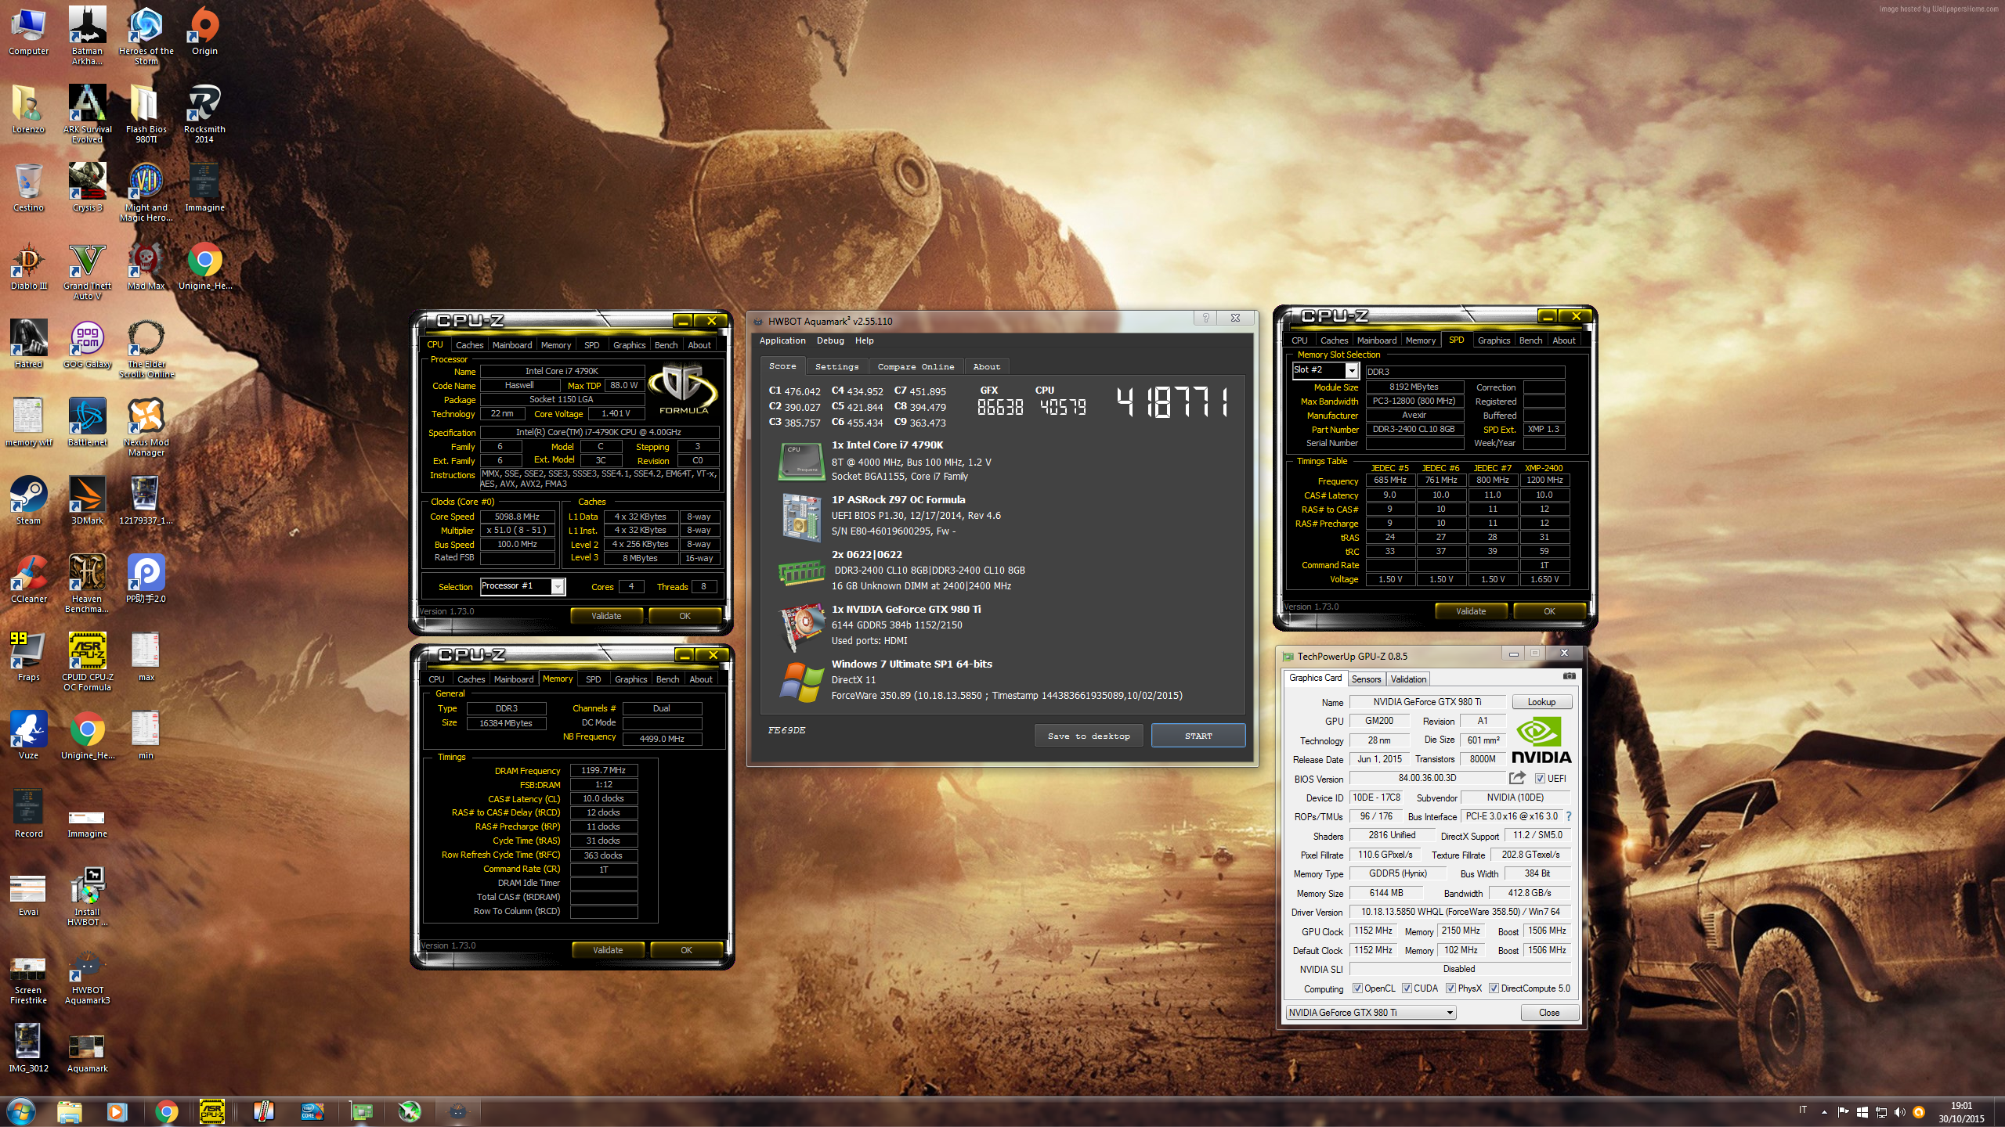This screenshot has height=1127, width=2005.
Task: Click the DRAM Frequency value 1199.7 MHz
Action: (x=603, y=770)
